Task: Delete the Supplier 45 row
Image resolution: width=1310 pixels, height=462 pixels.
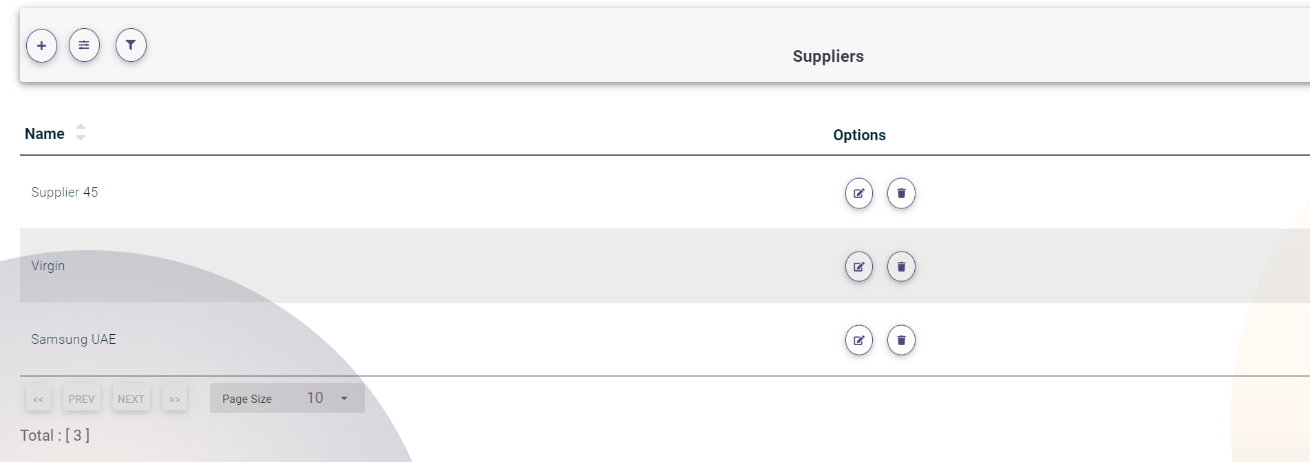Action: (x=901, y=193)
